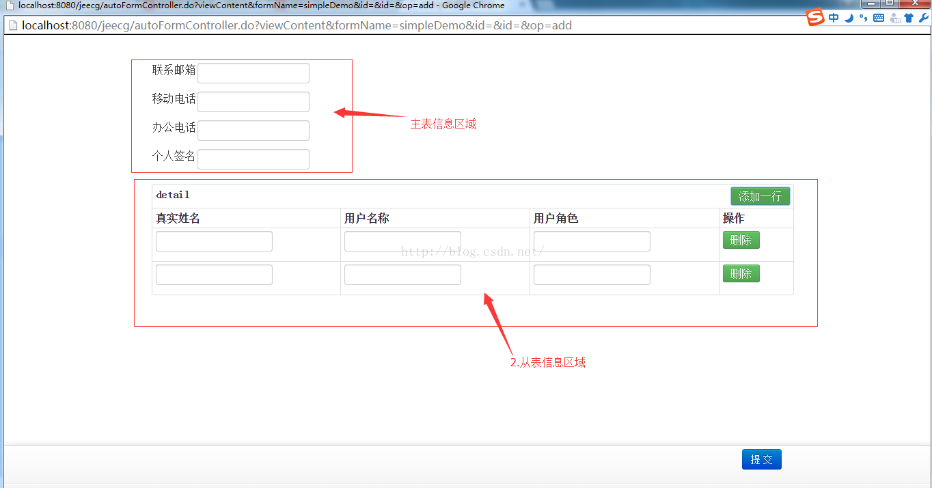932x488 pixels.
Task: Click the 办公电话 label
Action: point(174,127)
